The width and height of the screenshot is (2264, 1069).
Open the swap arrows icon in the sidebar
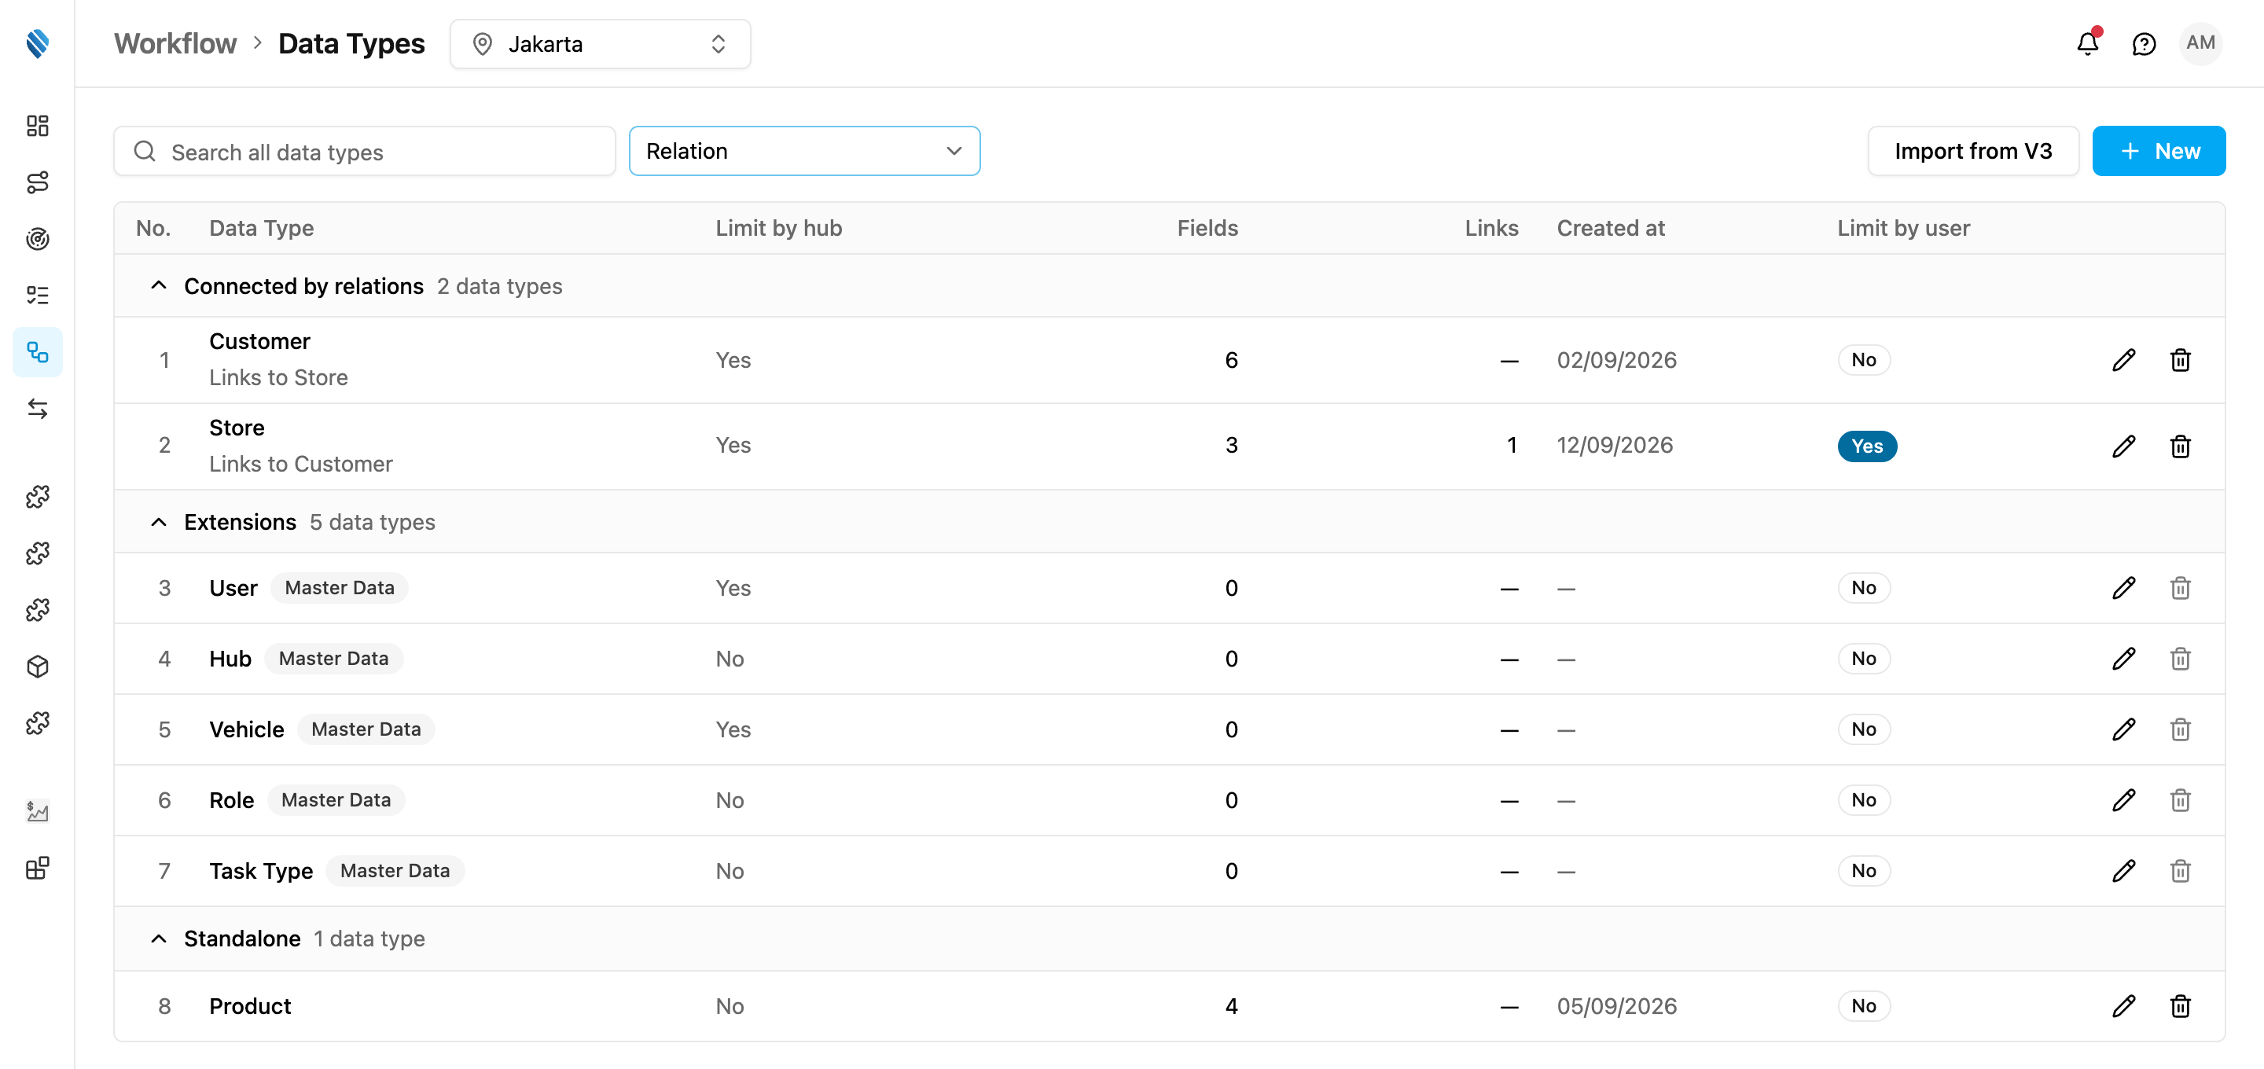[37, 409]
